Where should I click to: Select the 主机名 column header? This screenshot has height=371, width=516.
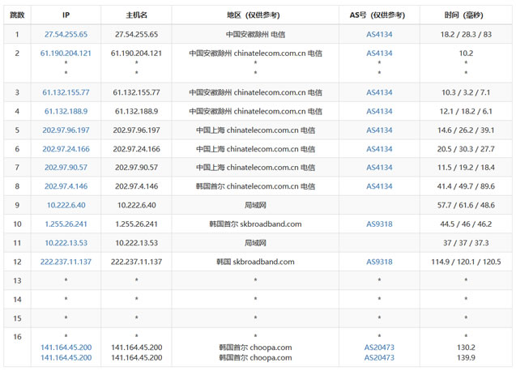pyautogui.click(x=137, y=15)
